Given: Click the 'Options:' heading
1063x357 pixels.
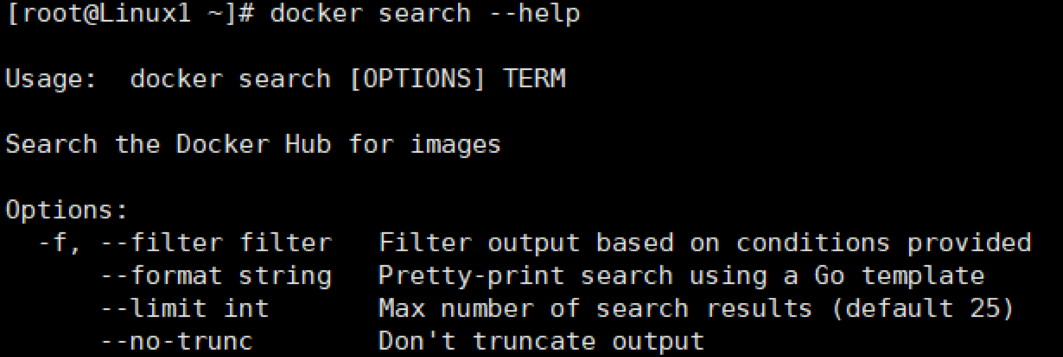Looking at the screenshot, I should click(x=67, y=210).
